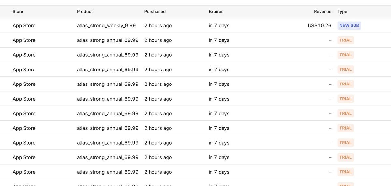The width and height of the screenshot is (391, 186).
Task: Click "in 7 days" in the NEW SUB row
Action: click(x=219, y=26)
